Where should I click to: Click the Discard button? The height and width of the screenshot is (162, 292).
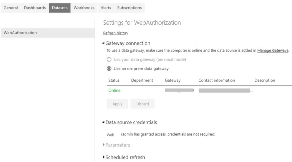coord(142,104)
